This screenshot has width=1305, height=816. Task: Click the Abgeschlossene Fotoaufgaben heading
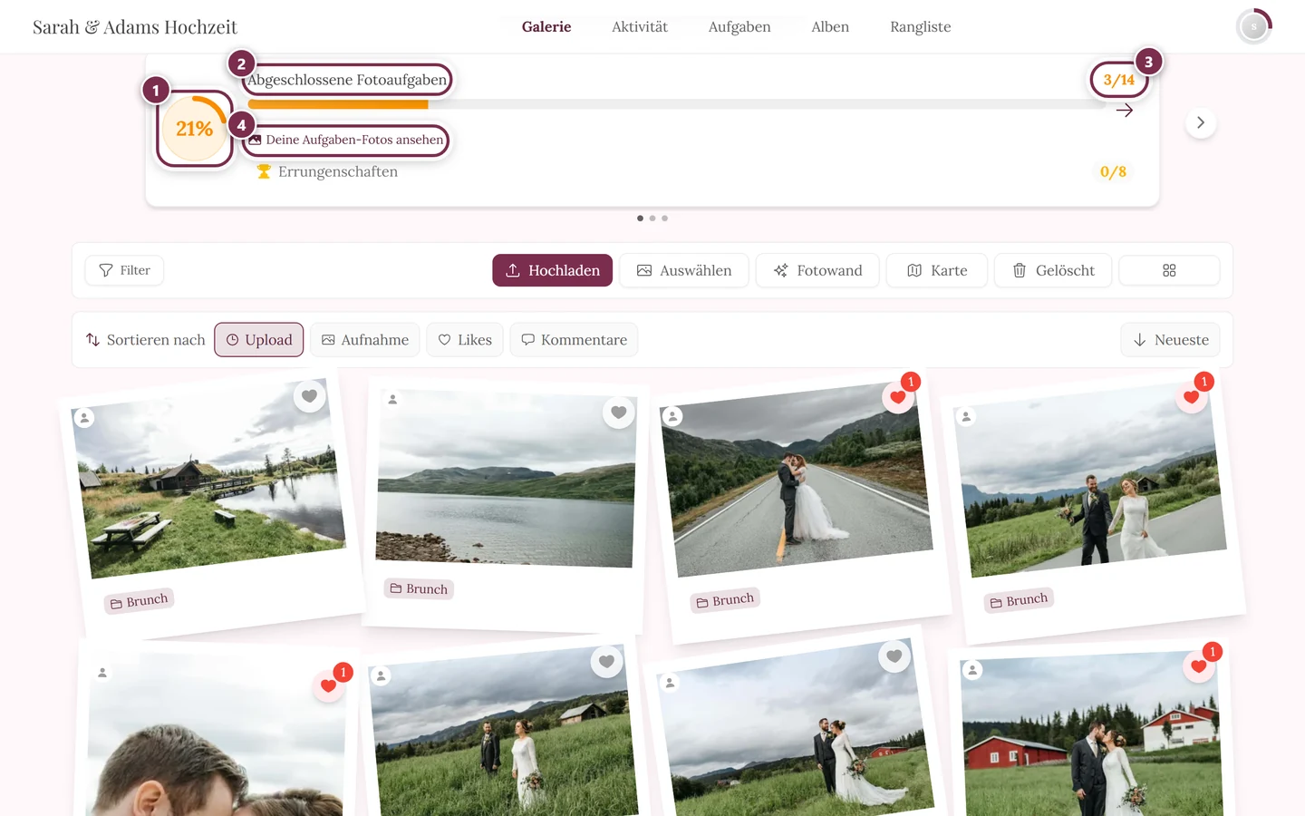point(347,80)
